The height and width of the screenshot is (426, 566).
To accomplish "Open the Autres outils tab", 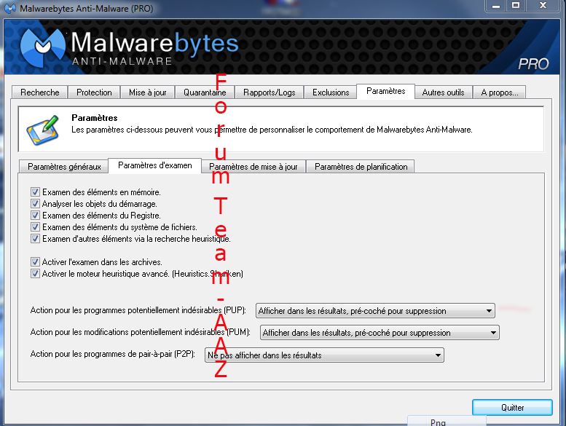I will [444, 92].
